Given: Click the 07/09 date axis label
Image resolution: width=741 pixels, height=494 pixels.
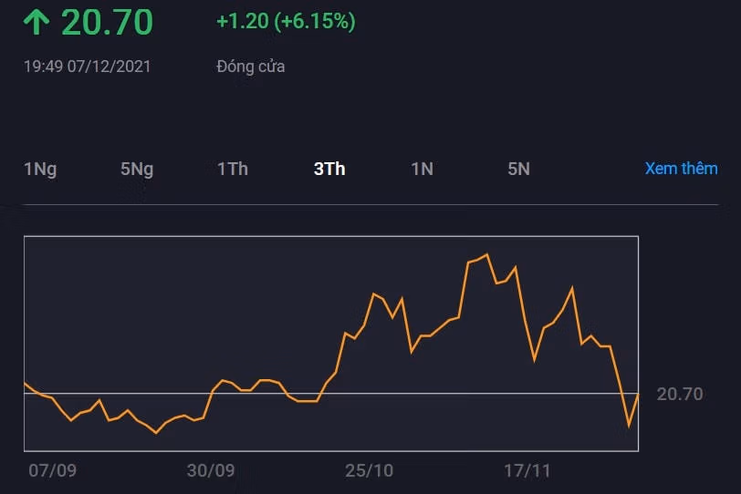Looking at the screenshot, I should 52,470.
